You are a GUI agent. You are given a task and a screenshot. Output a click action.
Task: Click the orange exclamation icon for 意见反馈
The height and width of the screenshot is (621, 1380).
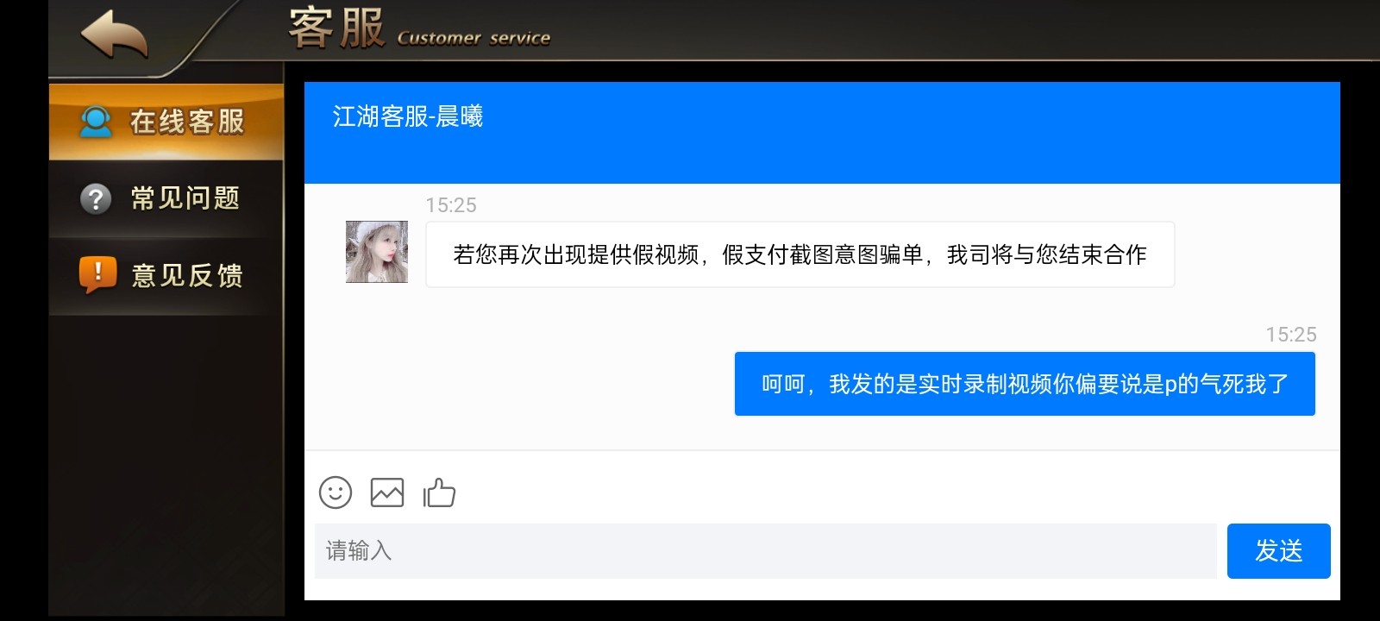97,275
